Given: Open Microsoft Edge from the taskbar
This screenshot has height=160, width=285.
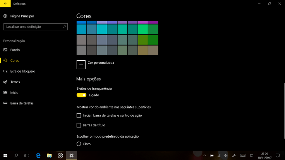Looking at the screenshot, I should tap(38, 155).
